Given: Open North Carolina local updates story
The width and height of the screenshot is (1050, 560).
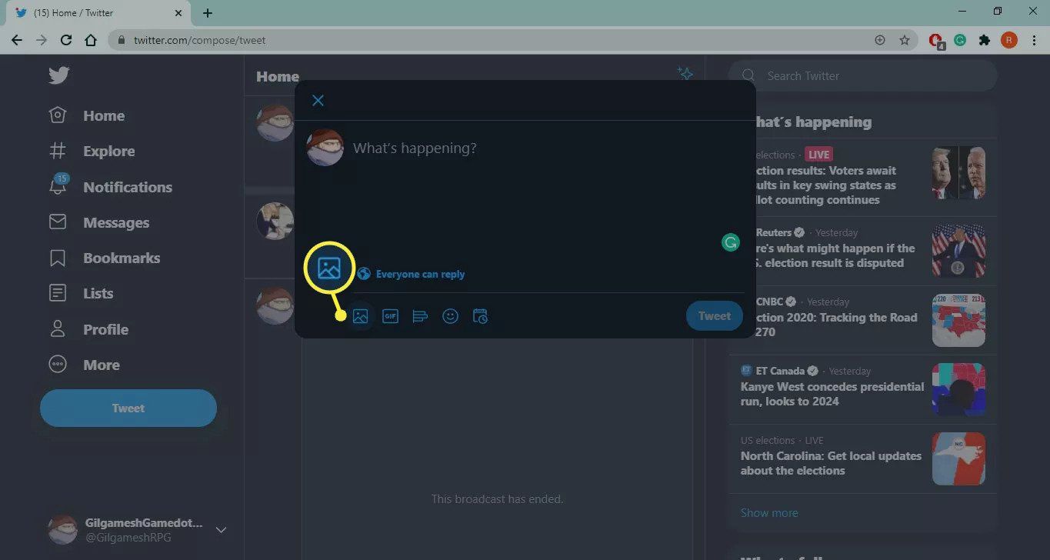Looking at the screenshot, I should (x=831, y=463).
